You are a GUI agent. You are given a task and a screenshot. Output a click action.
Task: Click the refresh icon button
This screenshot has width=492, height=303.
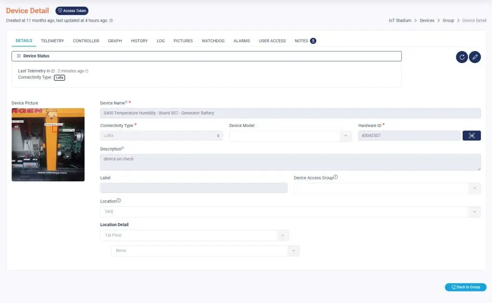462,57
